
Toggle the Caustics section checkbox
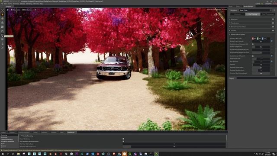point(273,31)
